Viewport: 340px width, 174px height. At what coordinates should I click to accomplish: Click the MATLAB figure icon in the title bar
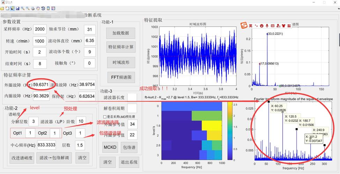pos(3,2)
